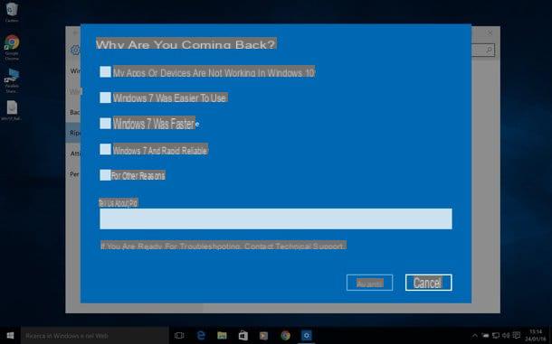Viewport: 552px width, 344px height.
Task: Open the Store from the taskbar
Action: [243, 336]
